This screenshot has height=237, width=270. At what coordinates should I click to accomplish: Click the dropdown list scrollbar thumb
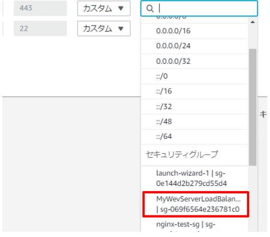(253, 107)
